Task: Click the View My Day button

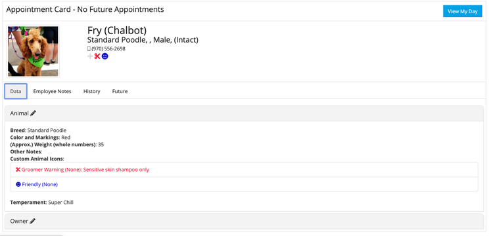Action: pos(463,11)
